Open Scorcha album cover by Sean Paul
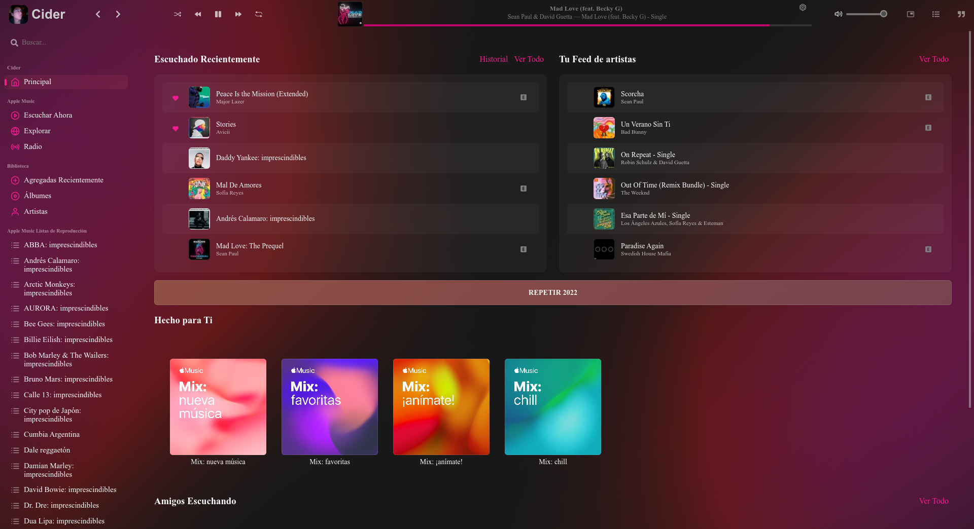Viewport: 974px width, 529px height. pos(604,97)
